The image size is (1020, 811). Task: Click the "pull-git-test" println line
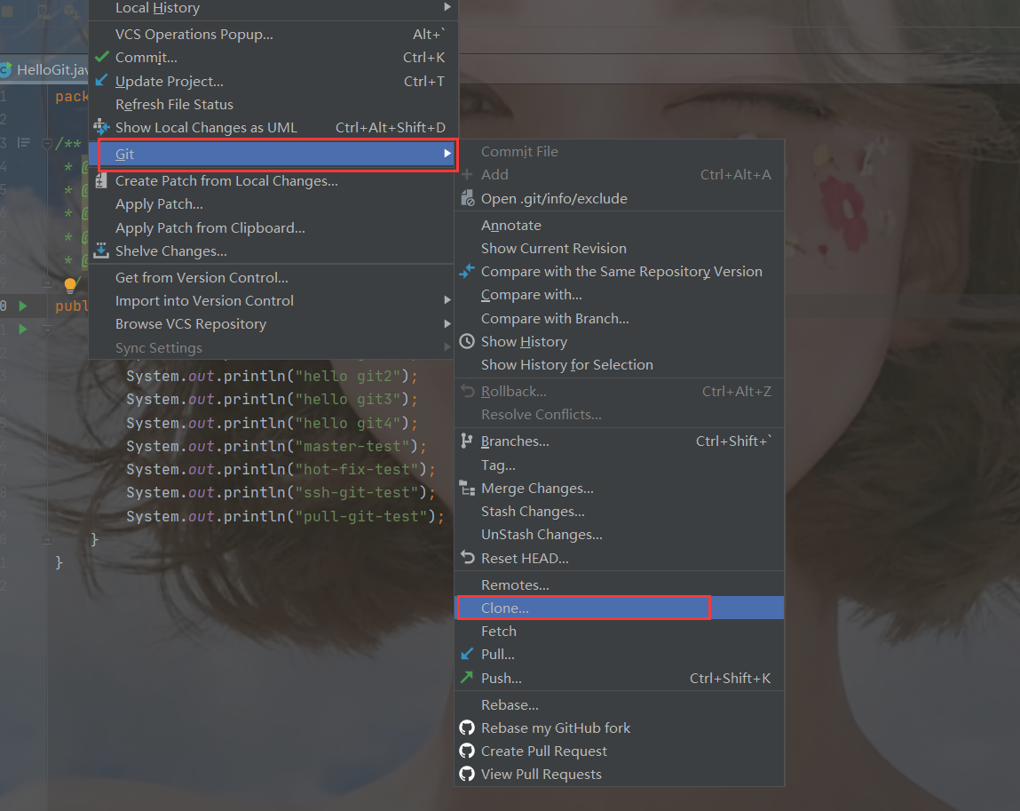(286, 516)
